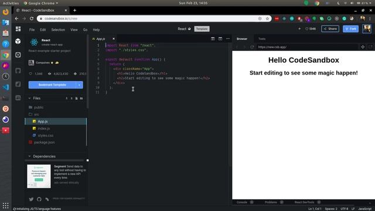The height and width of the screenshot is (211, 375).
Task: Open the Problems panel
Action: coord(271,202)
